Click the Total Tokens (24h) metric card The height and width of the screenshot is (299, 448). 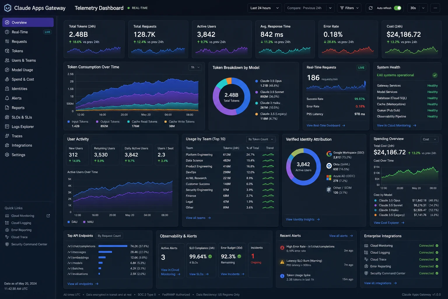(x=94, y=39)
